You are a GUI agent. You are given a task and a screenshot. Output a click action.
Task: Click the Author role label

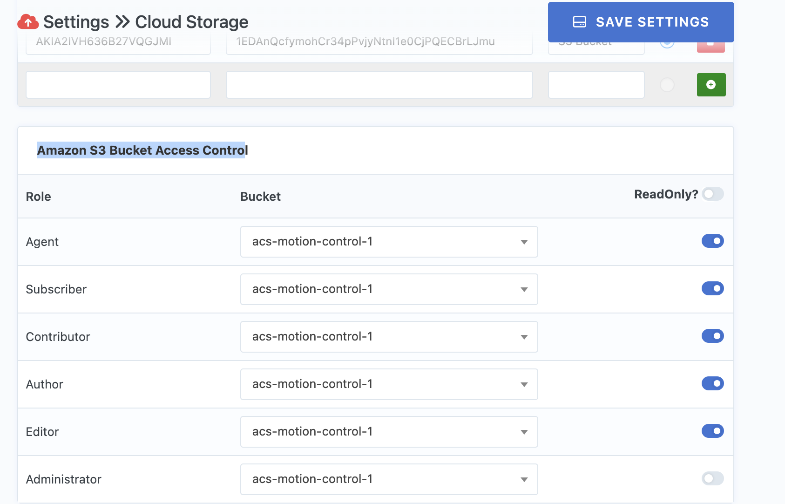coord(45,384)
